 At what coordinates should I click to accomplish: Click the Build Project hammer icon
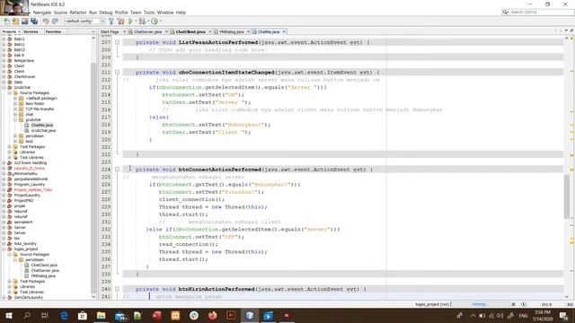tap(111, 22)
